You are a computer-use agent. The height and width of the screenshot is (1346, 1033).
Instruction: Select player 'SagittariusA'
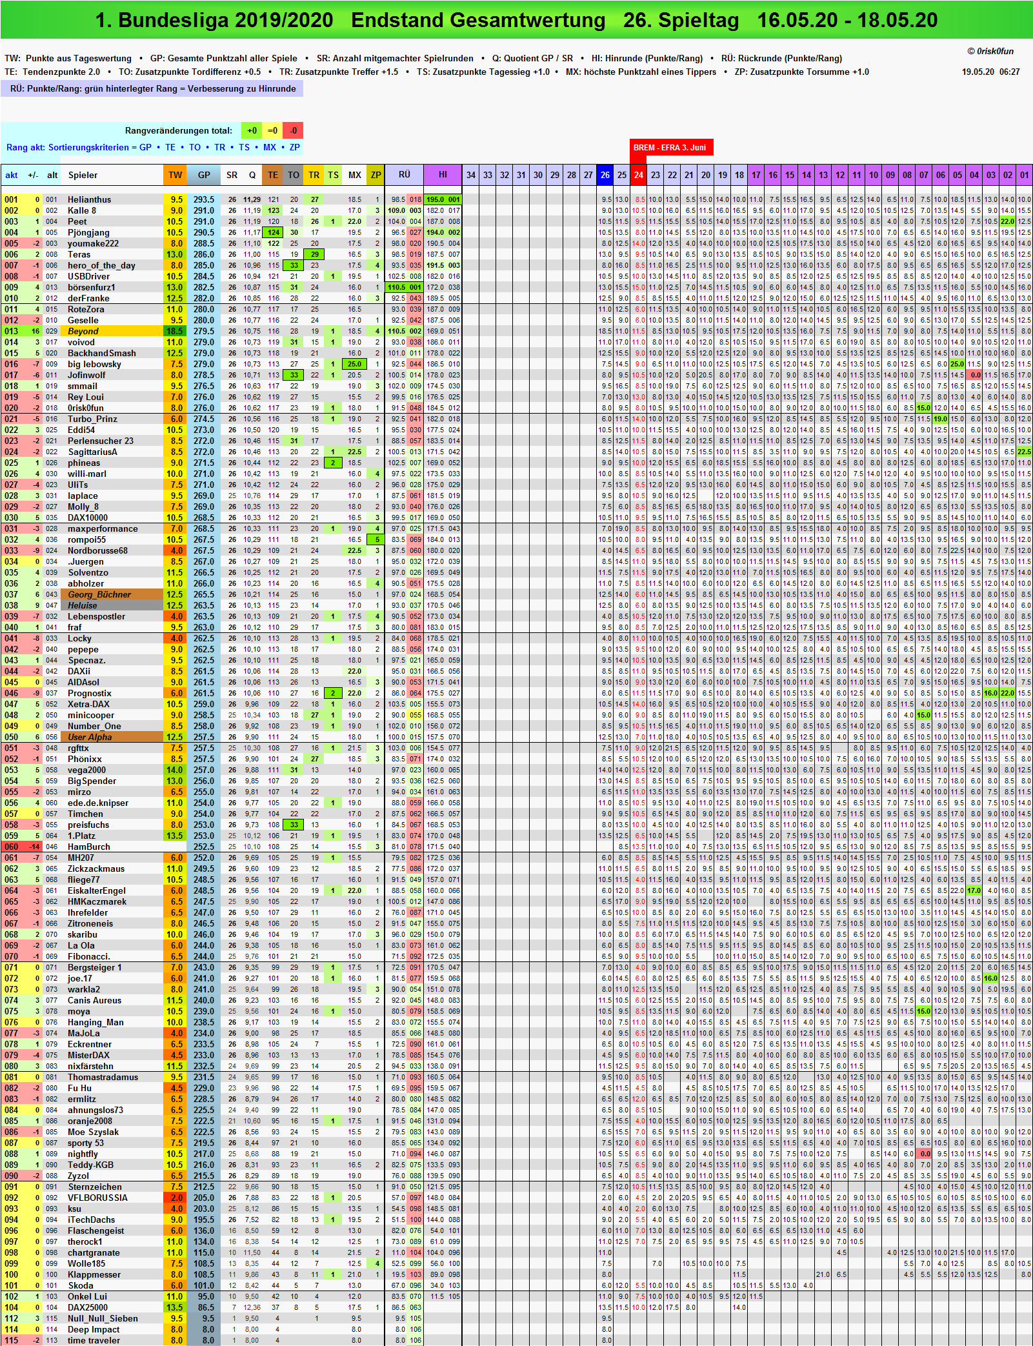(x=92, y=452)
